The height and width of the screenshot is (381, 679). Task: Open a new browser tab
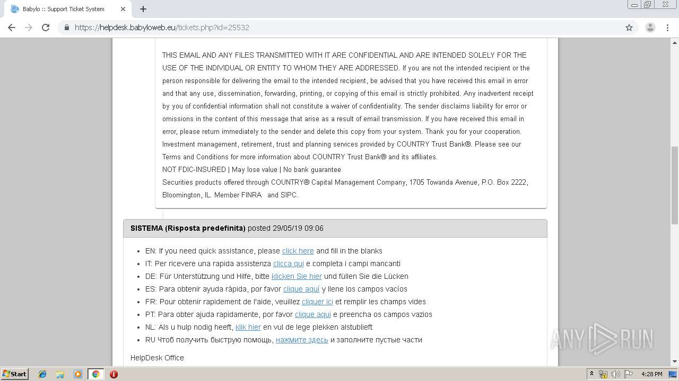pyautogui.click(x=143, y=9)
